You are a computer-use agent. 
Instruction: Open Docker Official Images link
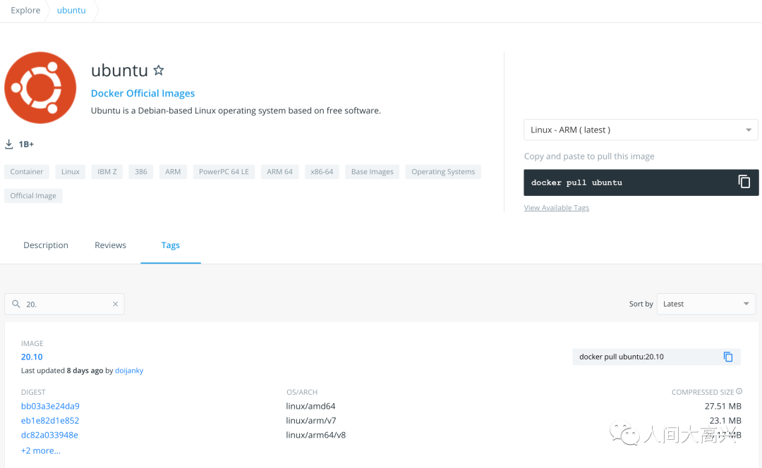pyautogui.click(x=143, y=93)
